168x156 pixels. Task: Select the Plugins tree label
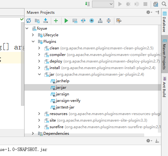coord(50,42)
